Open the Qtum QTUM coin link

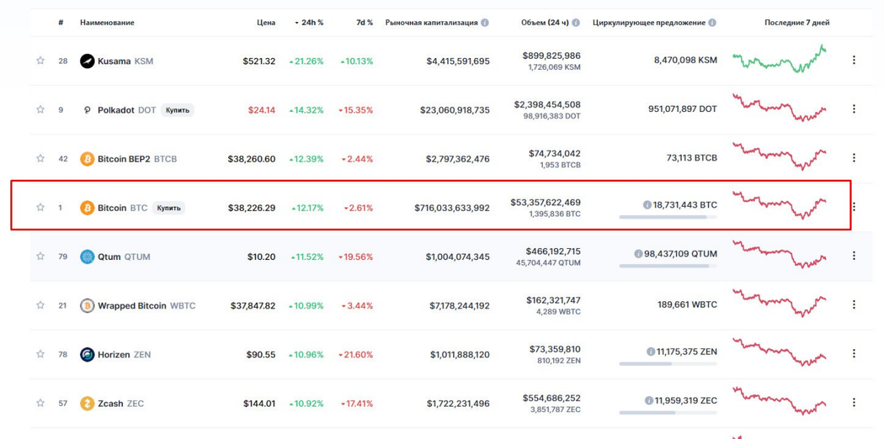click(124, 256)
